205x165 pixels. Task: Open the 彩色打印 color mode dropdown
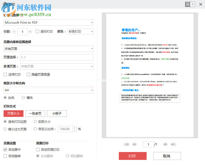80,31
